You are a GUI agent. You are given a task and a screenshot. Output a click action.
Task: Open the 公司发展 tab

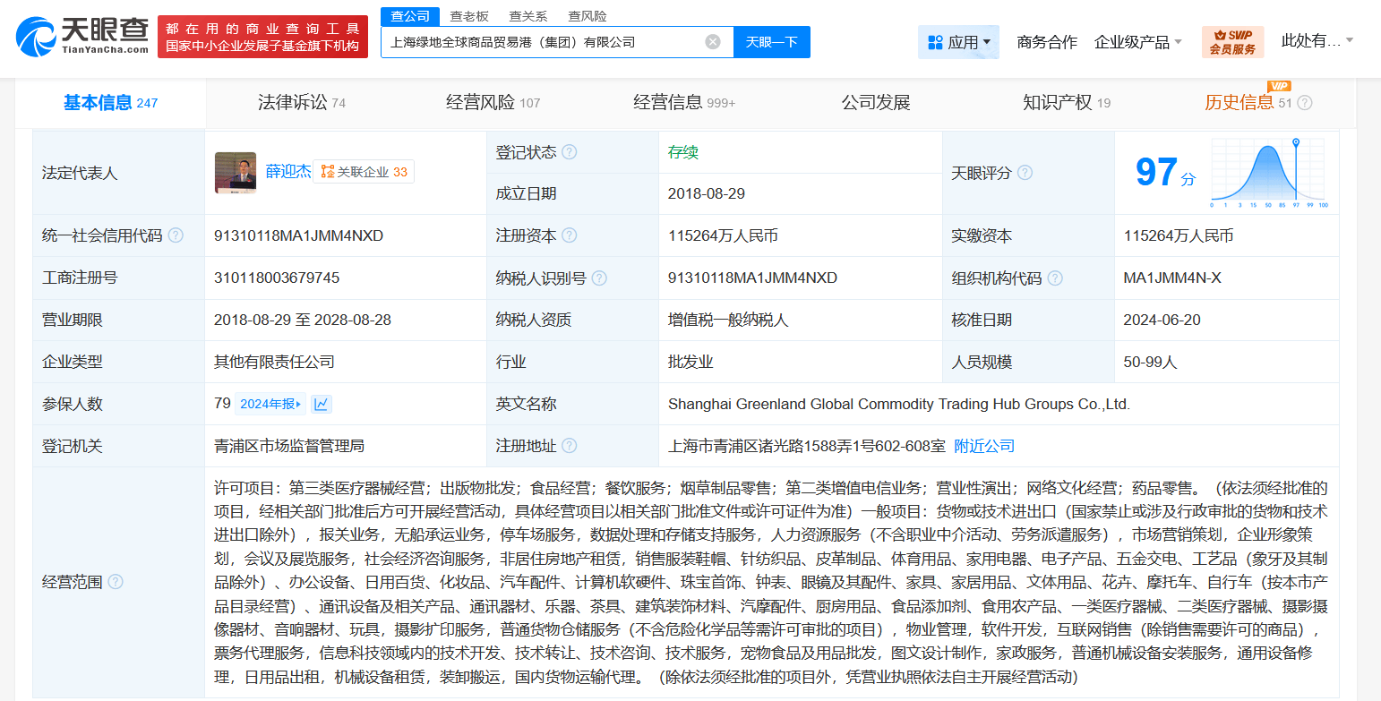876,103
